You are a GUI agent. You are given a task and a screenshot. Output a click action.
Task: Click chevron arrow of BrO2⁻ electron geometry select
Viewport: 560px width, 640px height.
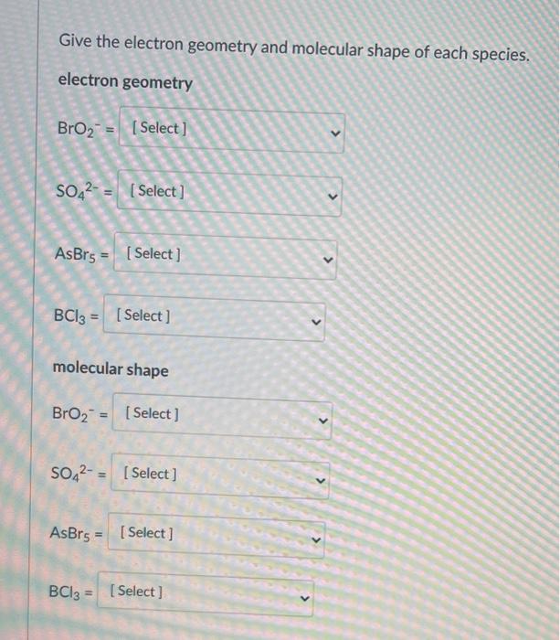click(x=335, y=133)
